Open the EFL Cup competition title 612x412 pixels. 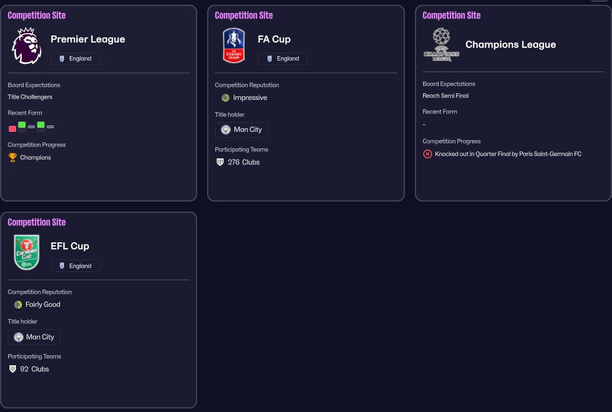70,246
